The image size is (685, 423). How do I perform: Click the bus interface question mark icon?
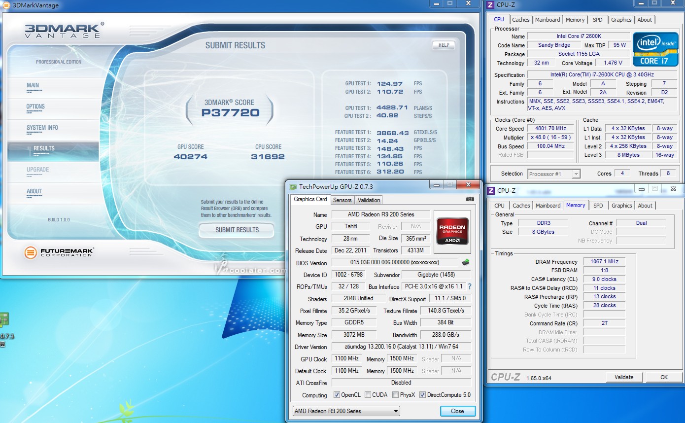point(470,286)
